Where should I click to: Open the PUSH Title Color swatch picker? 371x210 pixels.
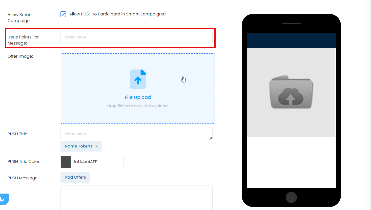click(66, 162)
